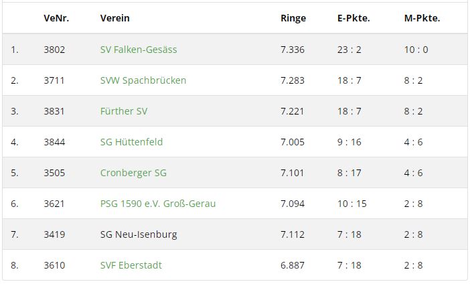This screenshot has height=284, width=470.
Task: Click the E-Pkte. column header
Action: coord(354,18)
